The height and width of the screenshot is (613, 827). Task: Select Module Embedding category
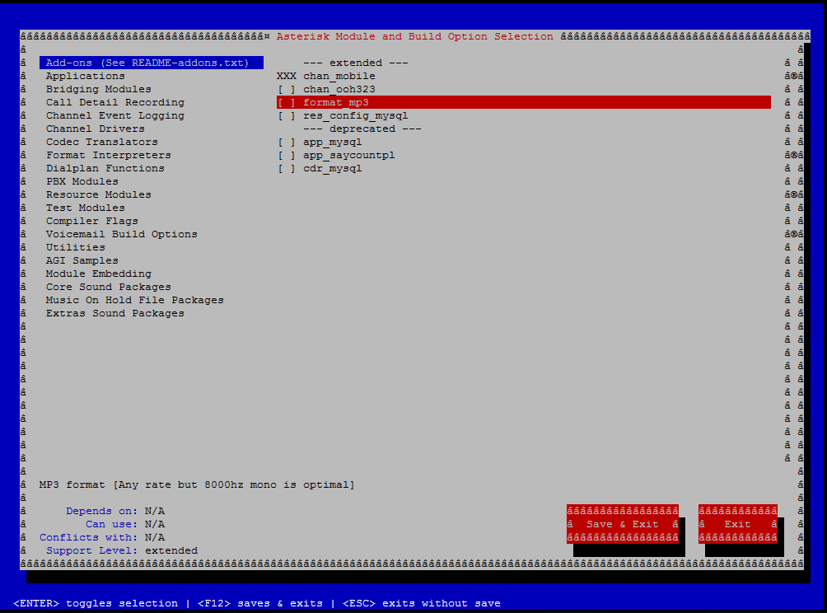(x=99, y=274)
